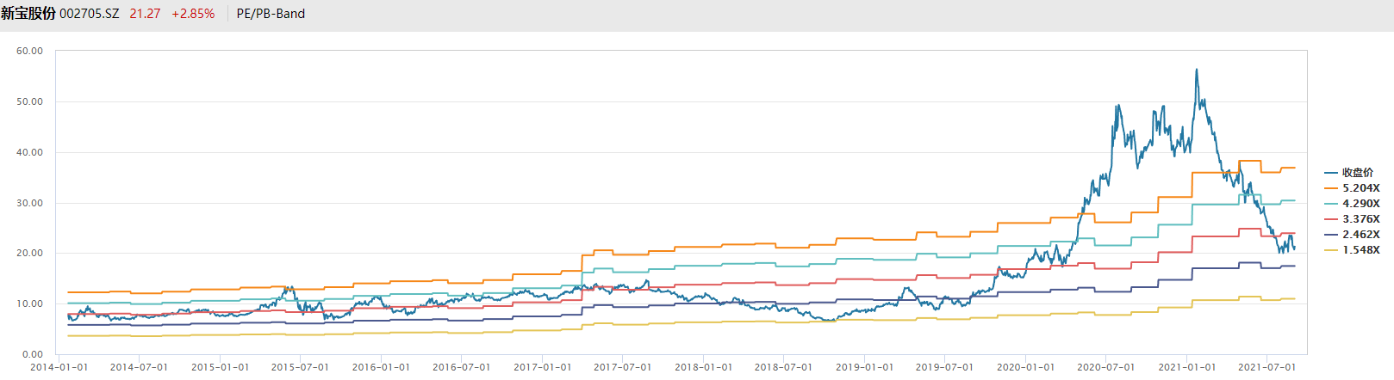
Task: Click the 60.00 y-axis label
Action: click(29, 52)
